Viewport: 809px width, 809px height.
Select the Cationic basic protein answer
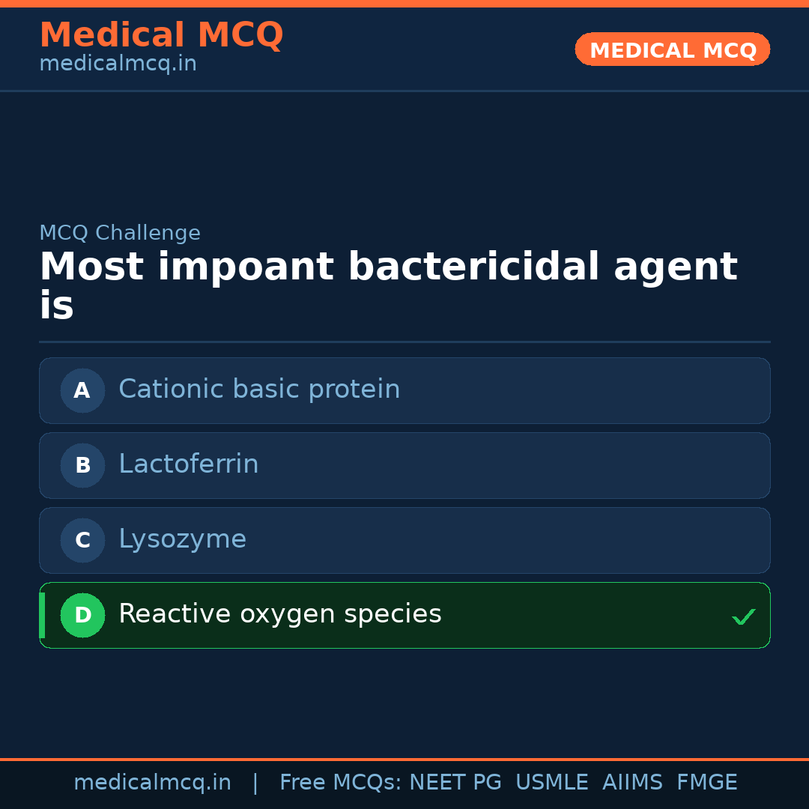[259, 390]
